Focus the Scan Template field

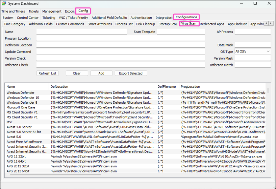pos(181,32)
